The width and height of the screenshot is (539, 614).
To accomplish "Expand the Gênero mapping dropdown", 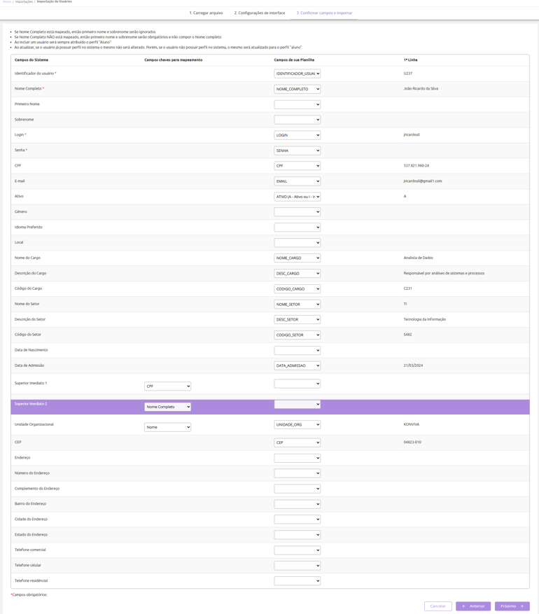I will coord(297,212).
